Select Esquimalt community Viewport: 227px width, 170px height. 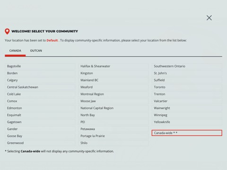click(40, 115)
